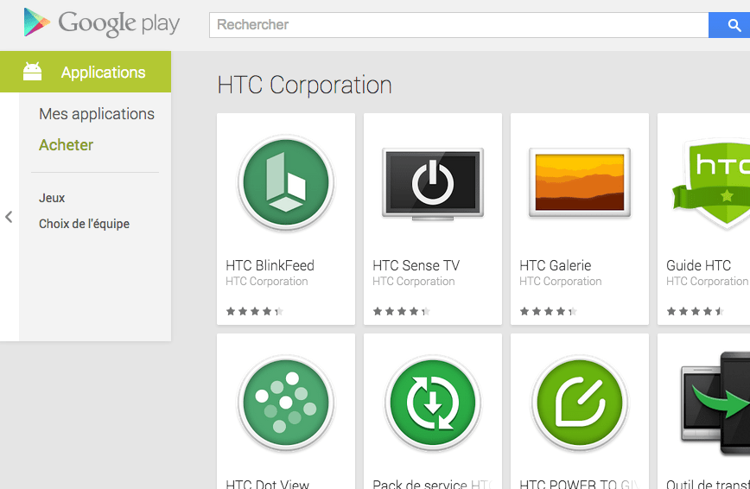Open the HTC Dot View app icon

pyautogui.click(x=286, y=403)
